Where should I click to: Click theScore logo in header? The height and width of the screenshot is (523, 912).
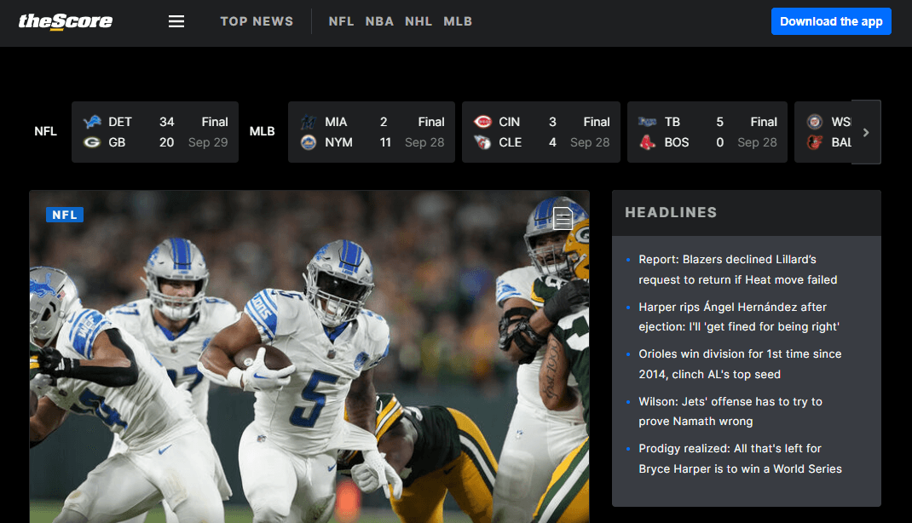(x=66, y=21)
